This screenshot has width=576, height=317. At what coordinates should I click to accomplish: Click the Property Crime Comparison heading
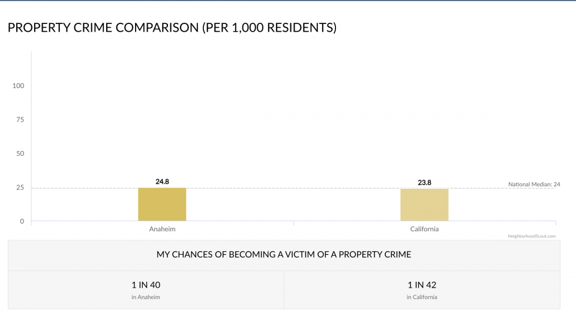(172, 28)
